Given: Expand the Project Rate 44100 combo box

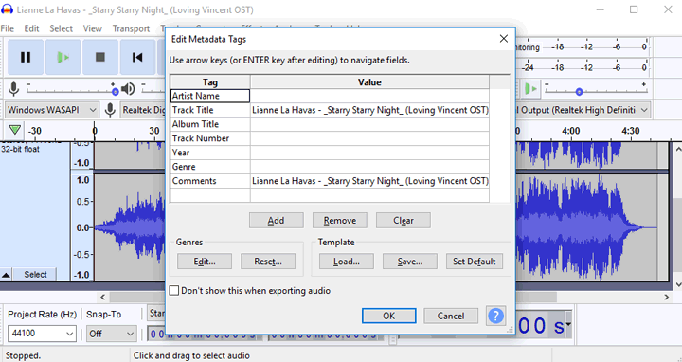Looking at the screenshot, I should point(42,334).
